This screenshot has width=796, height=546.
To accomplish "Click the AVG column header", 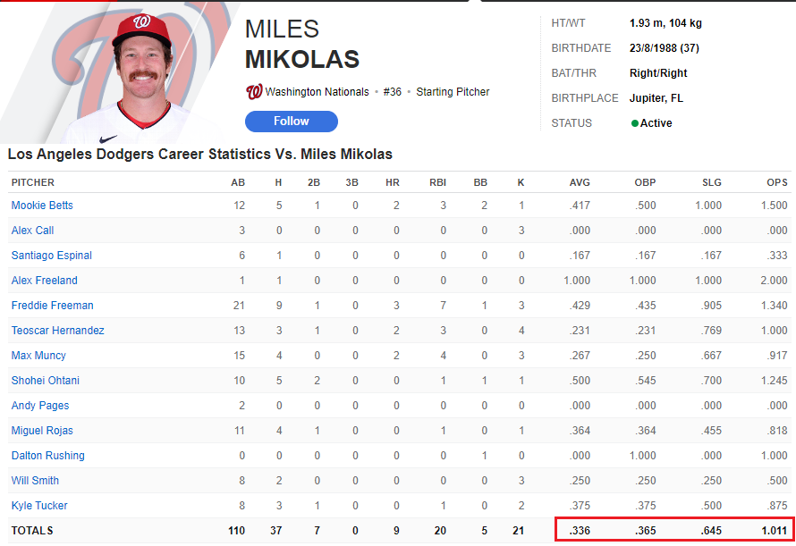I will point(580,182).
